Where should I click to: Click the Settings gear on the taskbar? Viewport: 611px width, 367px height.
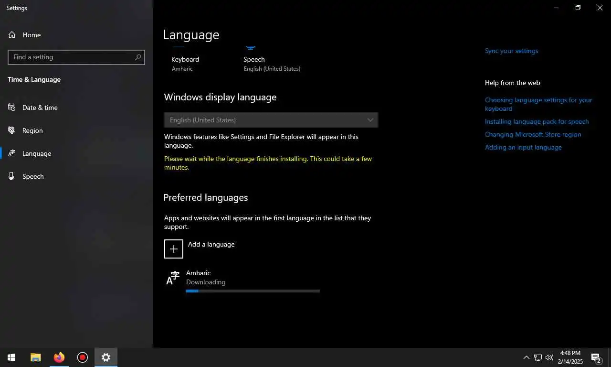pos(106,357)
